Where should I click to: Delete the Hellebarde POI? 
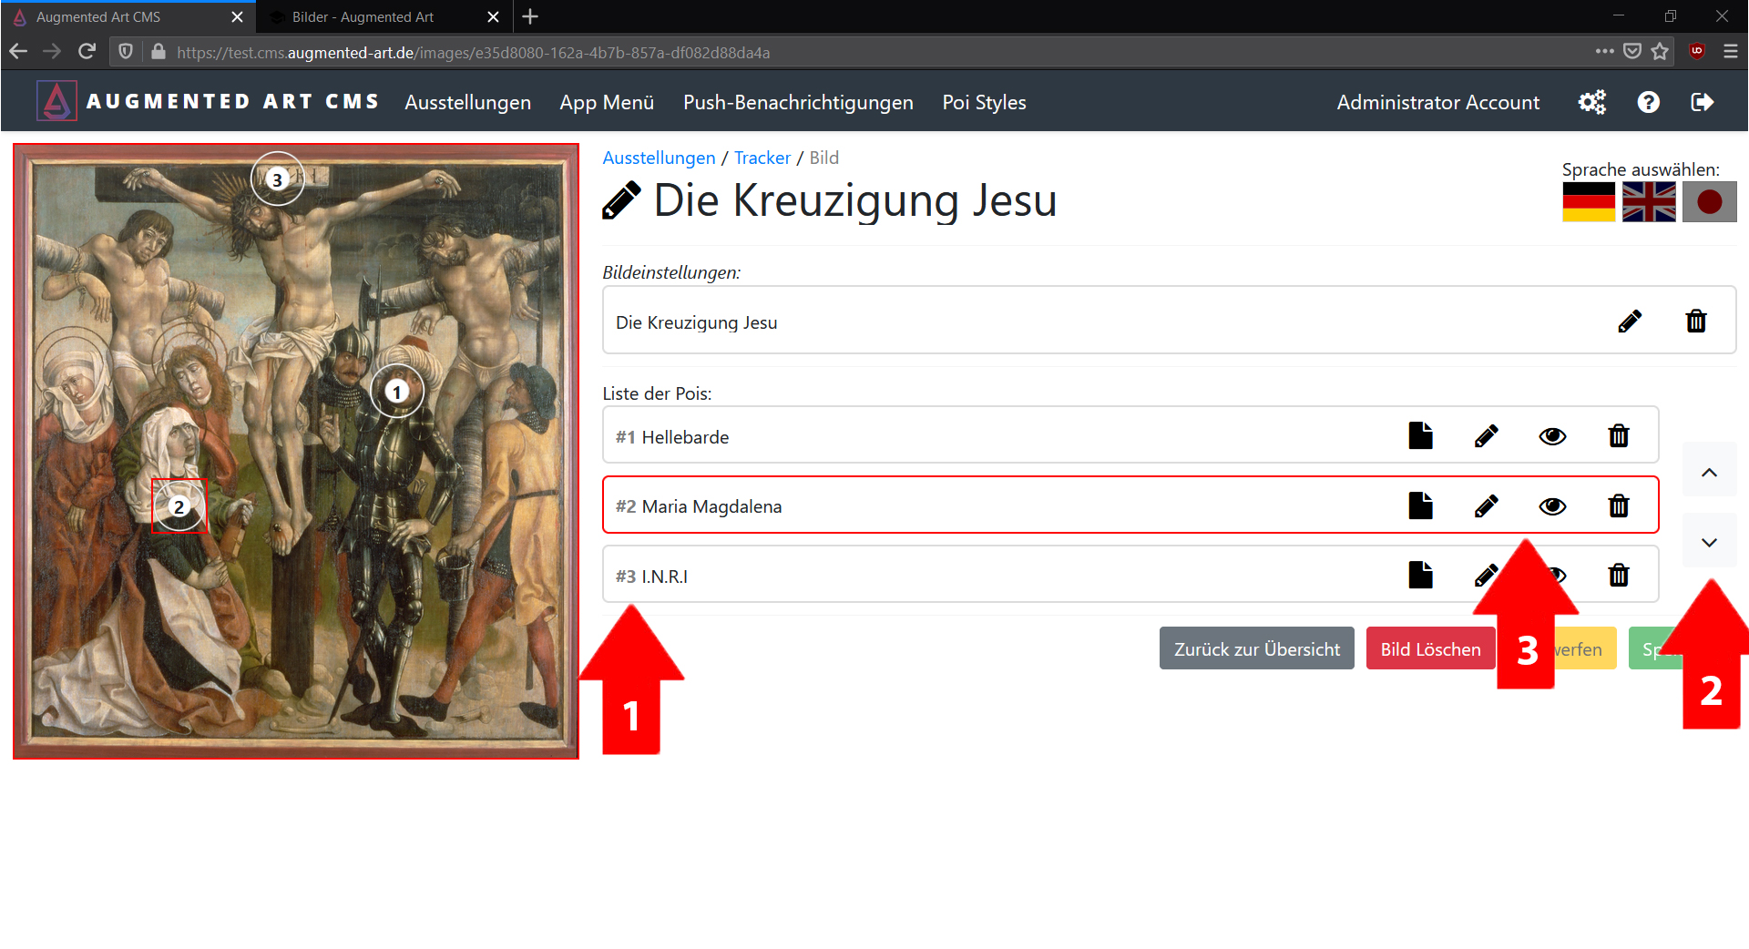(1619, 436)
